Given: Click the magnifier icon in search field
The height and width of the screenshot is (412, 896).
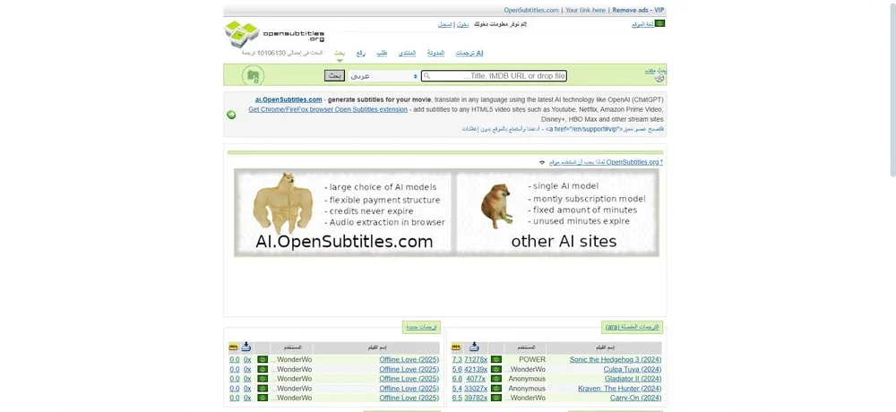Looking at the screenshot, I should (426, 76).
